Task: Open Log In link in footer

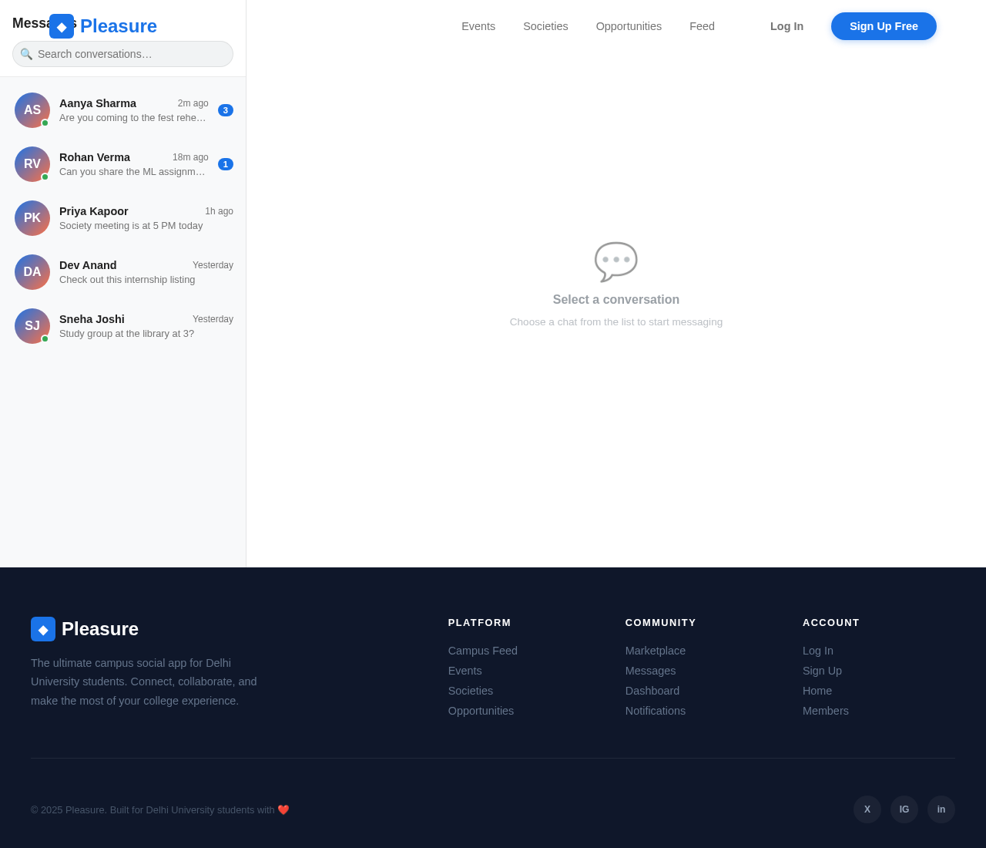Action: 818,651
